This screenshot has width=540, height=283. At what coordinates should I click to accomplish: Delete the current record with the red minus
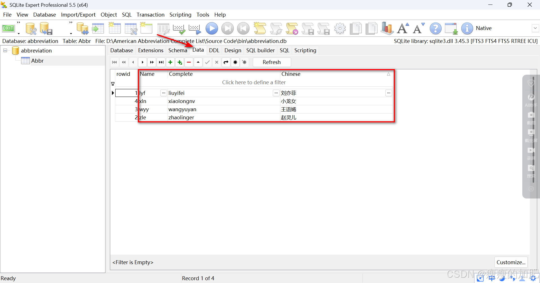[x=189, y=62]
